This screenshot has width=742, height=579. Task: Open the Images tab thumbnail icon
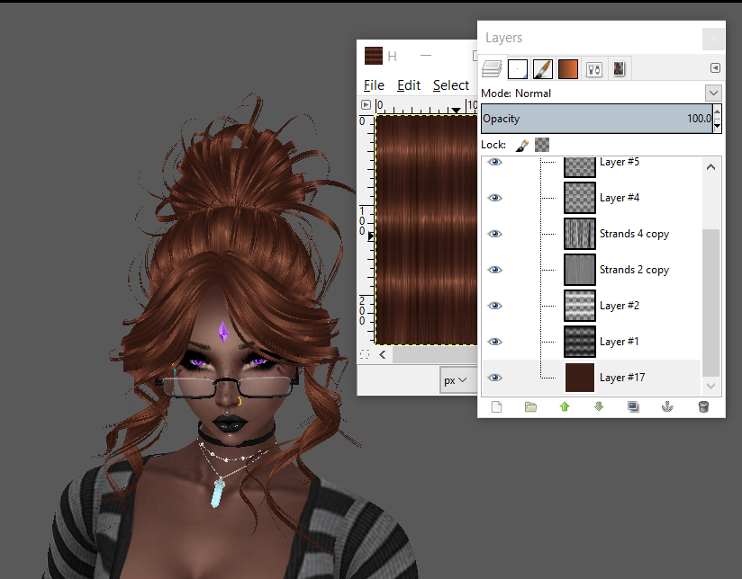tap(619, 69)
